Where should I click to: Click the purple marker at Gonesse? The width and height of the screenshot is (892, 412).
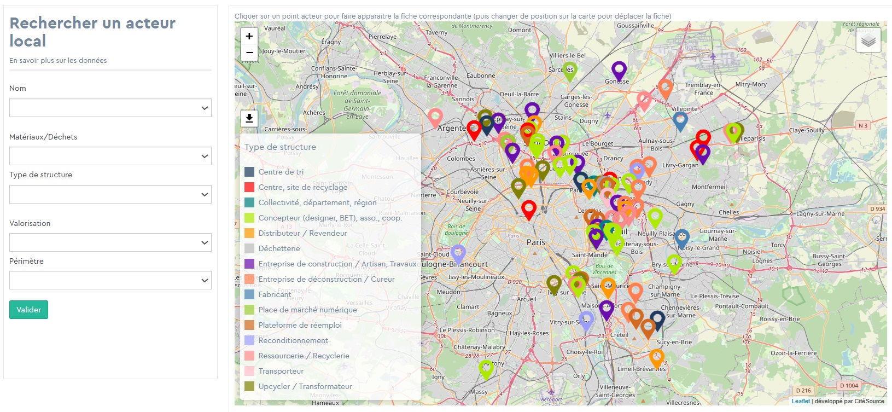pos(619,70)
